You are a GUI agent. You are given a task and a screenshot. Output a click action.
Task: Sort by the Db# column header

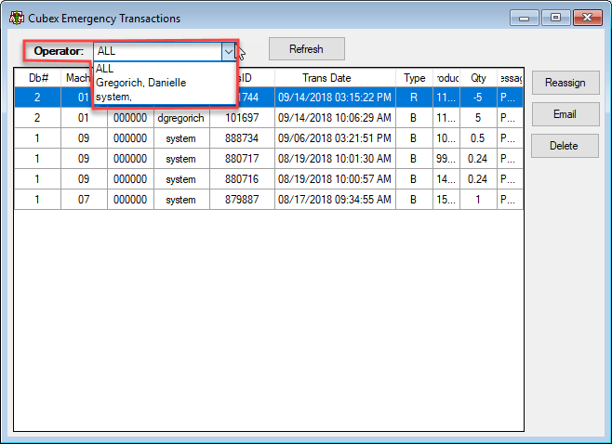click(x=38, y=78)
